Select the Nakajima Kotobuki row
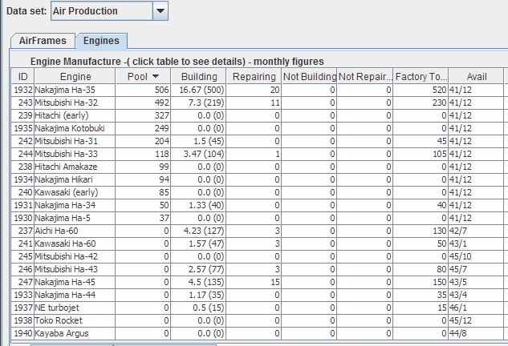 coord(258,128)
